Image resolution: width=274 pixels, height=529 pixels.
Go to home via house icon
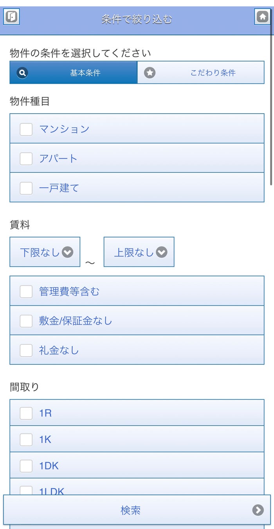click(x=262, y=17)
